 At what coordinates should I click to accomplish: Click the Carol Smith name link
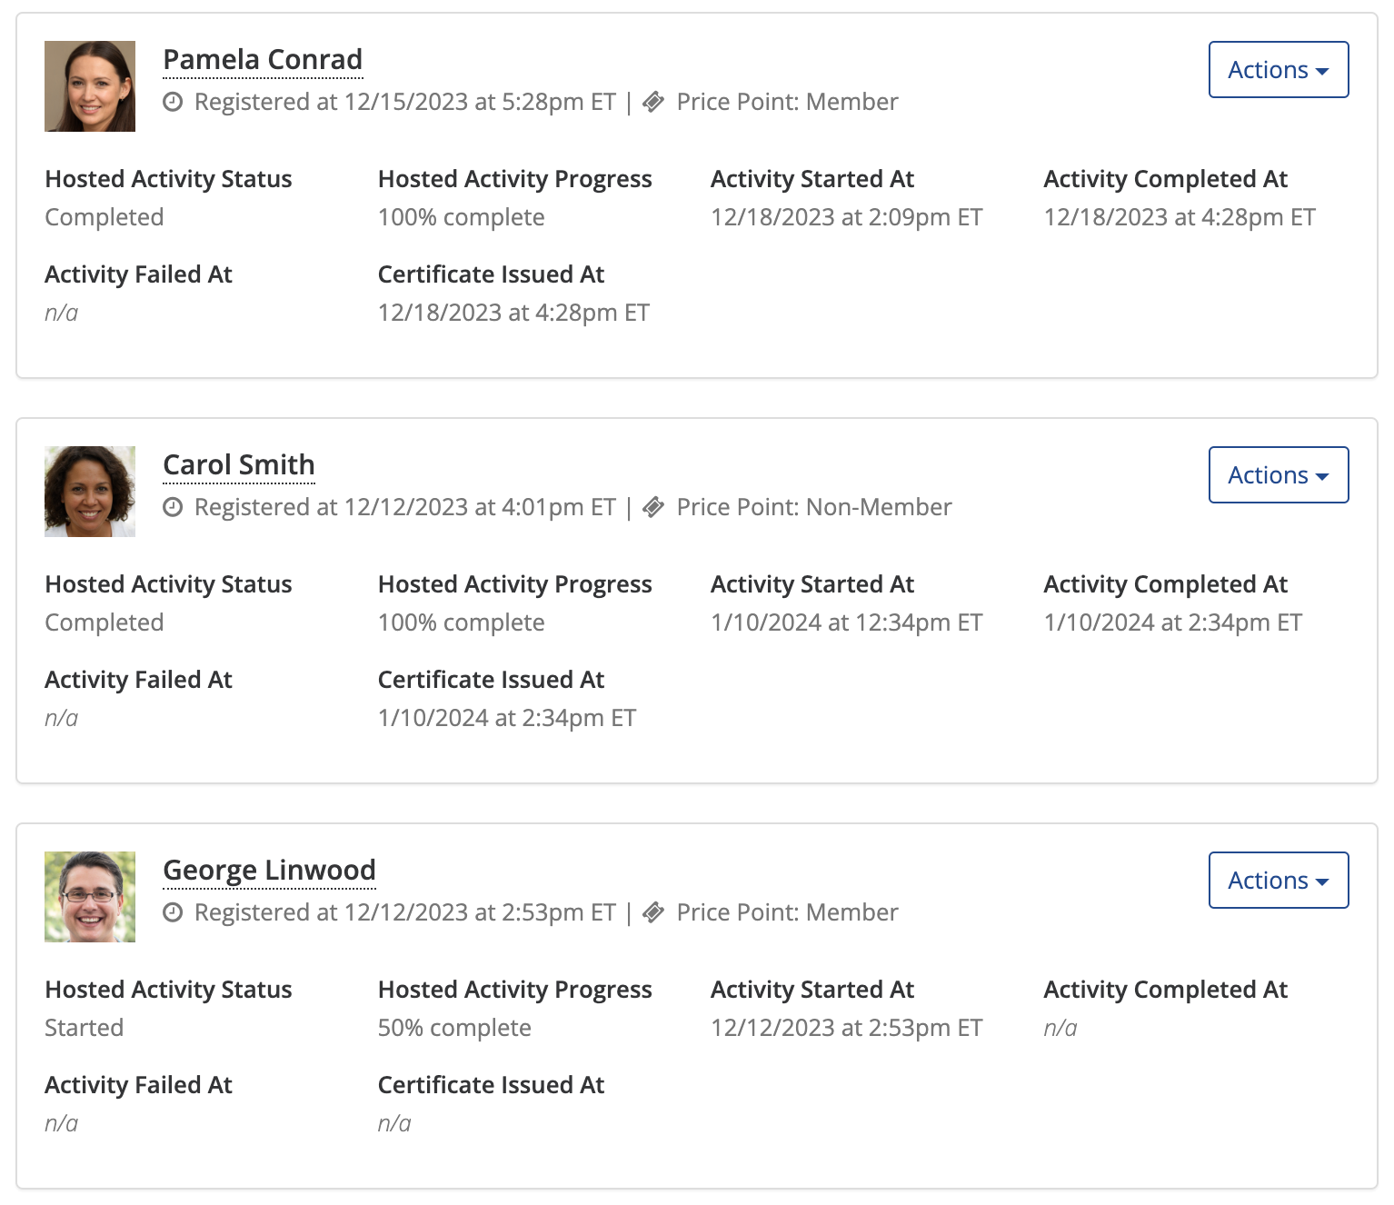[x=239, y=465]
